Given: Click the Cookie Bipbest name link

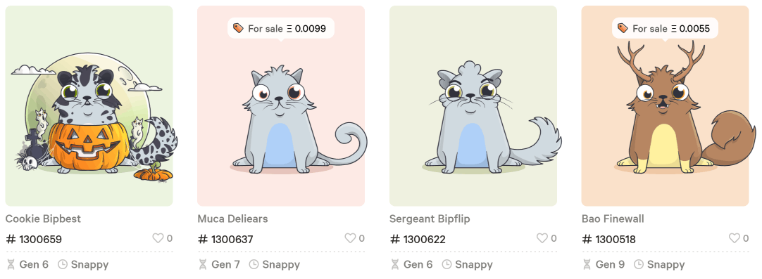Looking at the screenshot, I should click(43, 219).
